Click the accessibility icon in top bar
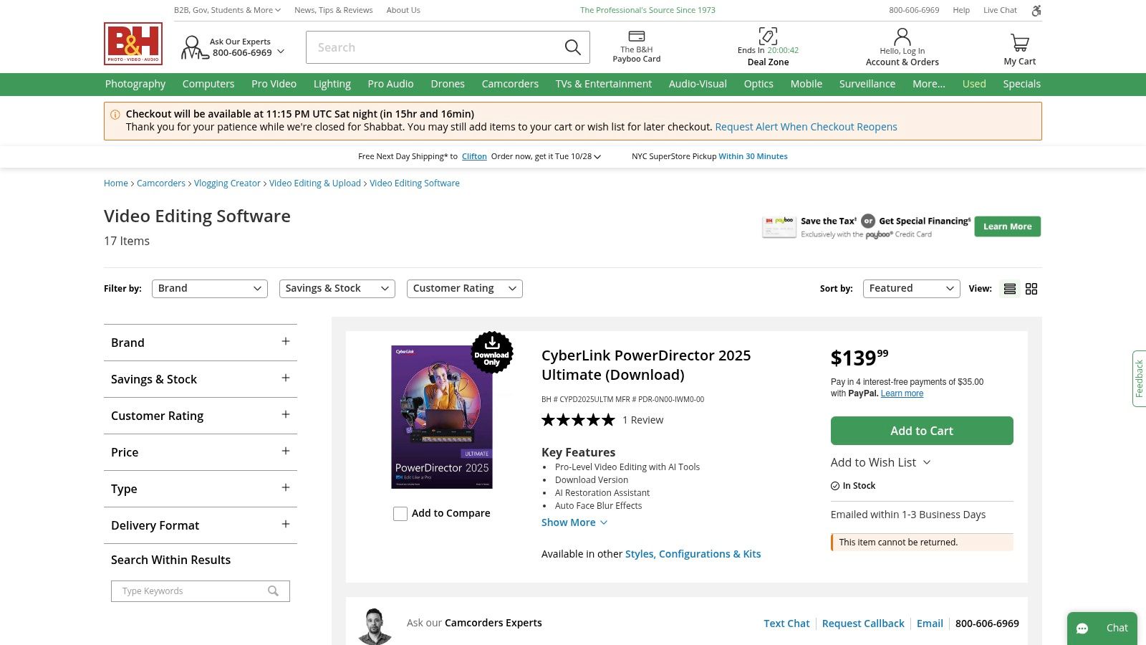The width and height of the screenshot is (1146, 645). click(x=1036, y=10)
